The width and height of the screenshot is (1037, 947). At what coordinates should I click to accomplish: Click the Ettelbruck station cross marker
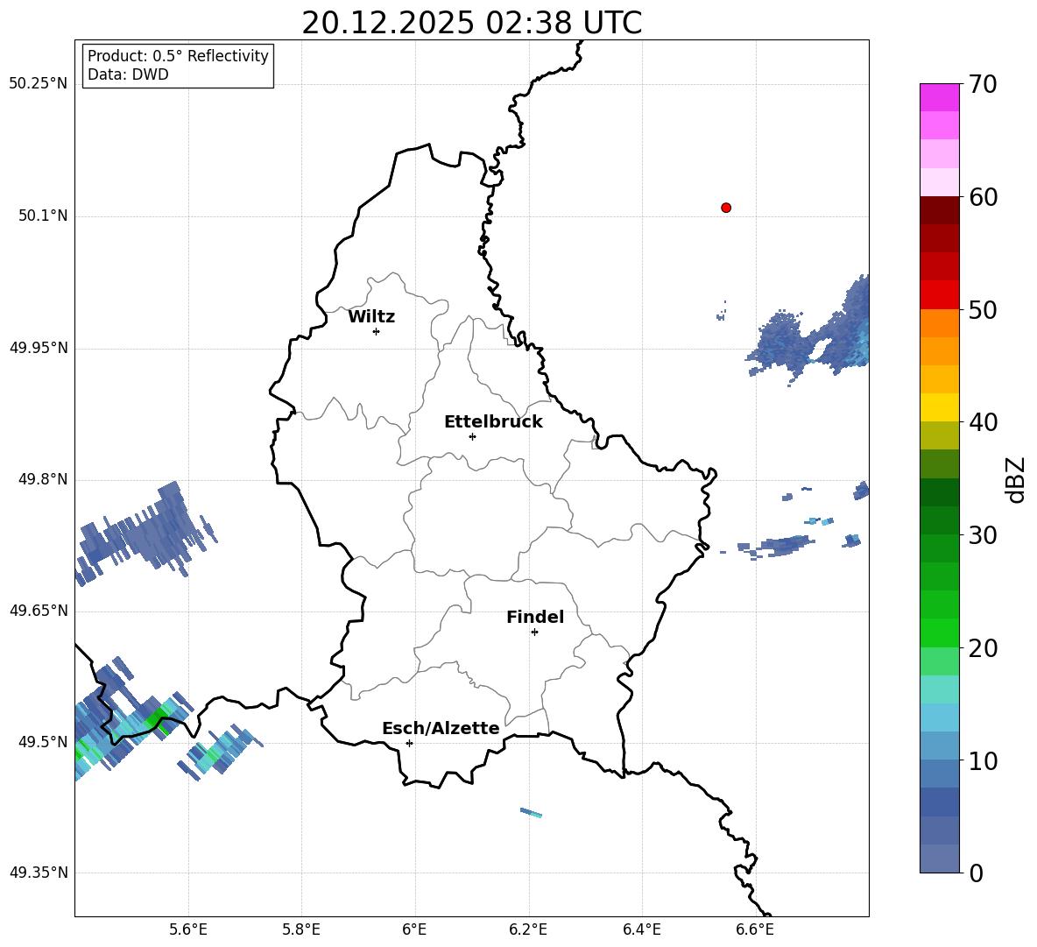[x=472, y=436]
